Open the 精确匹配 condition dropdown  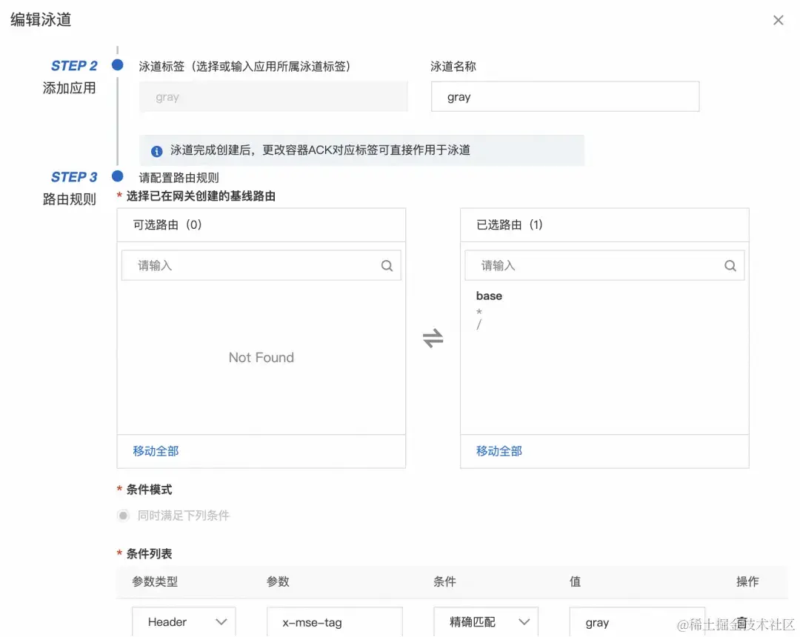(x=485, y=622)
